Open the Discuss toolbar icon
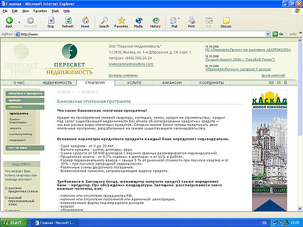Image resolution: width=303 pixels, height=227 pixels. [x=226, y=22]
